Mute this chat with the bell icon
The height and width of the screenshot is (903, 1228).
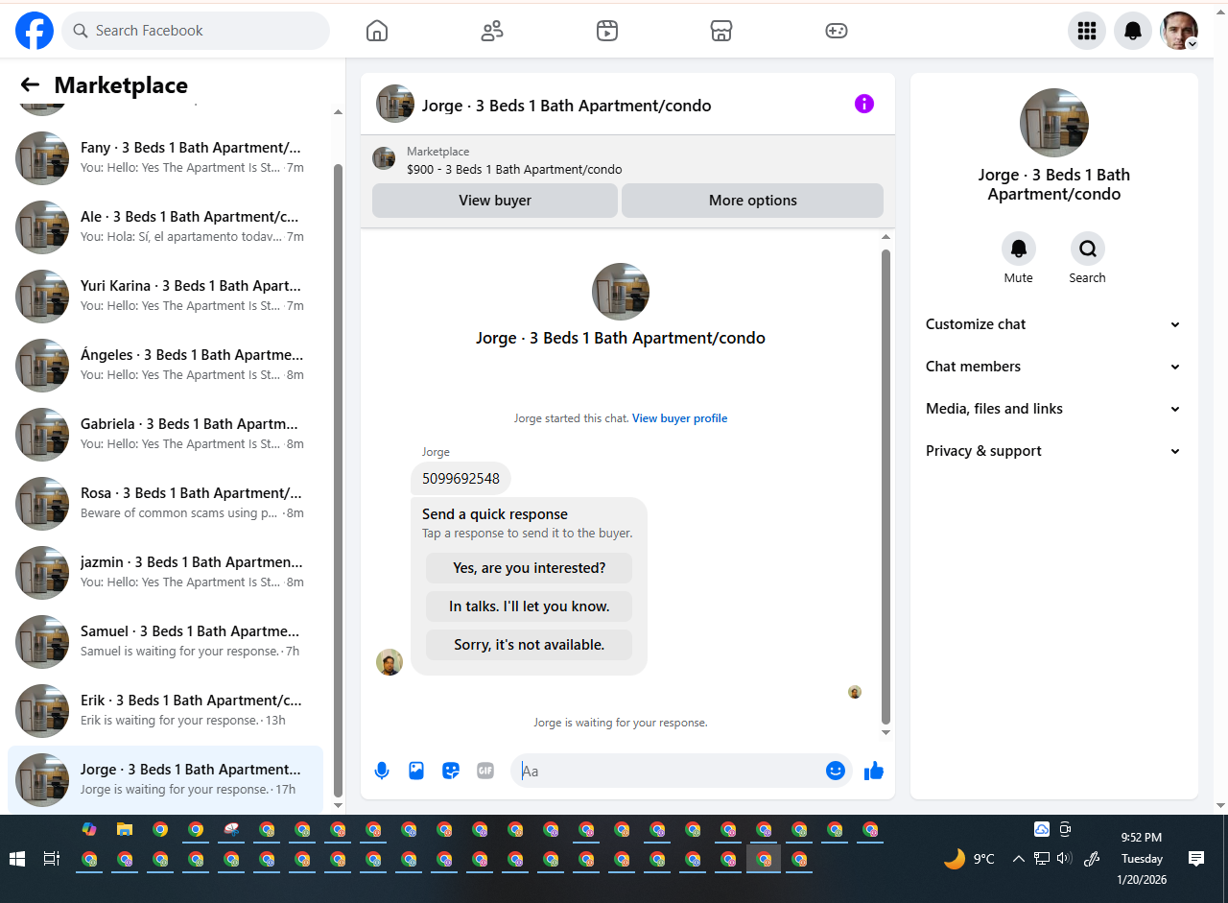tap(1019, 250)
